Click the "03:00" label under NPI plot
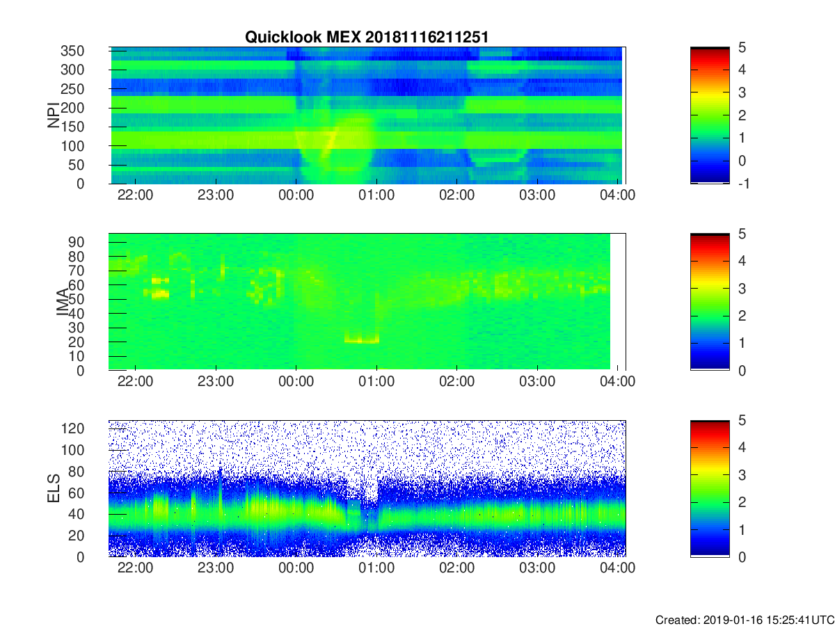Image resolution: width=835 pixels, height=626 pixels. point(538,195)
